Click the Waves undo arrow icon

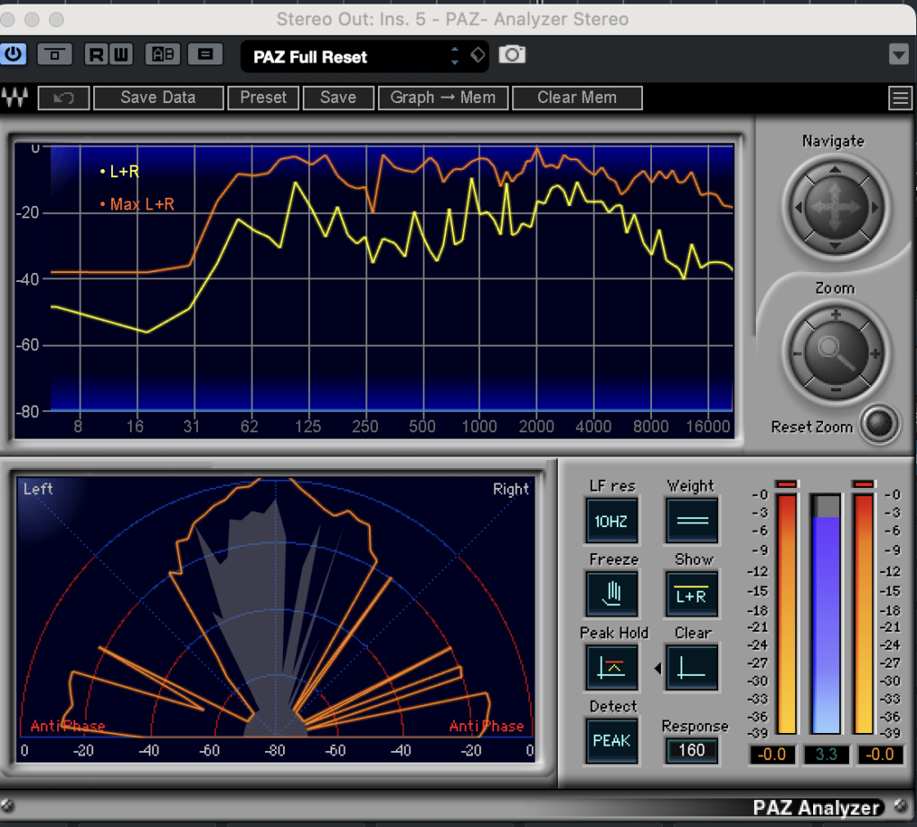(63, 98)
